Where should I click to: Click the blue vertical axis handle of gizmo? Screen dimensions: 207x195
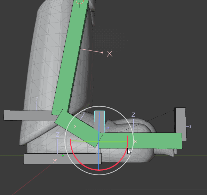(98, 156)
